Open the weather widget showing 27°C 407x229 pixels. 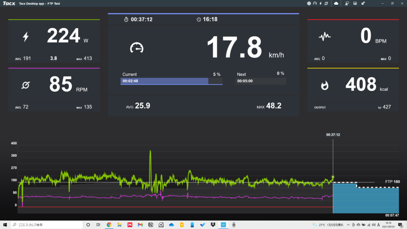(328, 225)
